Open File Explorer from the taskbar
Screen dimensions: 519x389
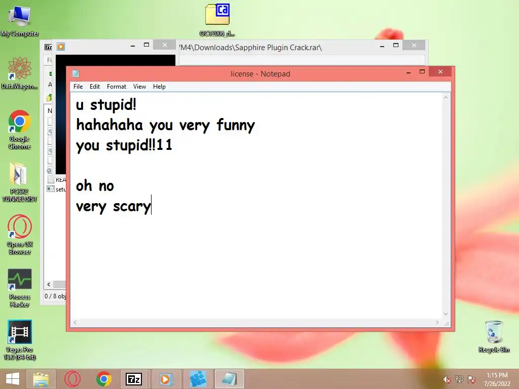click(x=41, y=379)
